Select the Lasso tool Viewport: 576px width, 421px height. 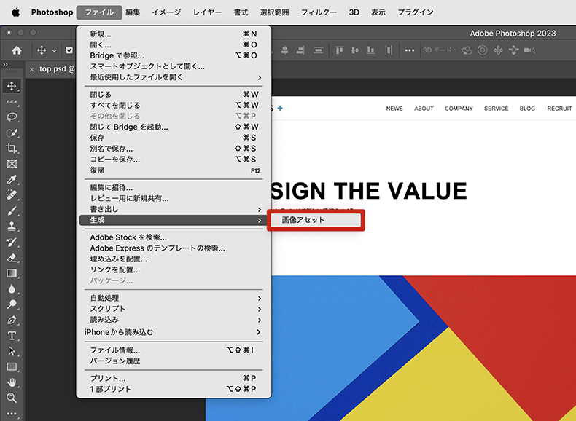click(x=12, y=117)
